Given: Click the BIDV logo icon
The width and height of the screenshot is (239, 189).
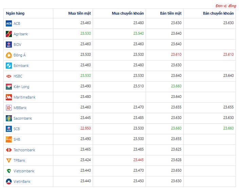Looking at the screenshot, I should (9, 45).
